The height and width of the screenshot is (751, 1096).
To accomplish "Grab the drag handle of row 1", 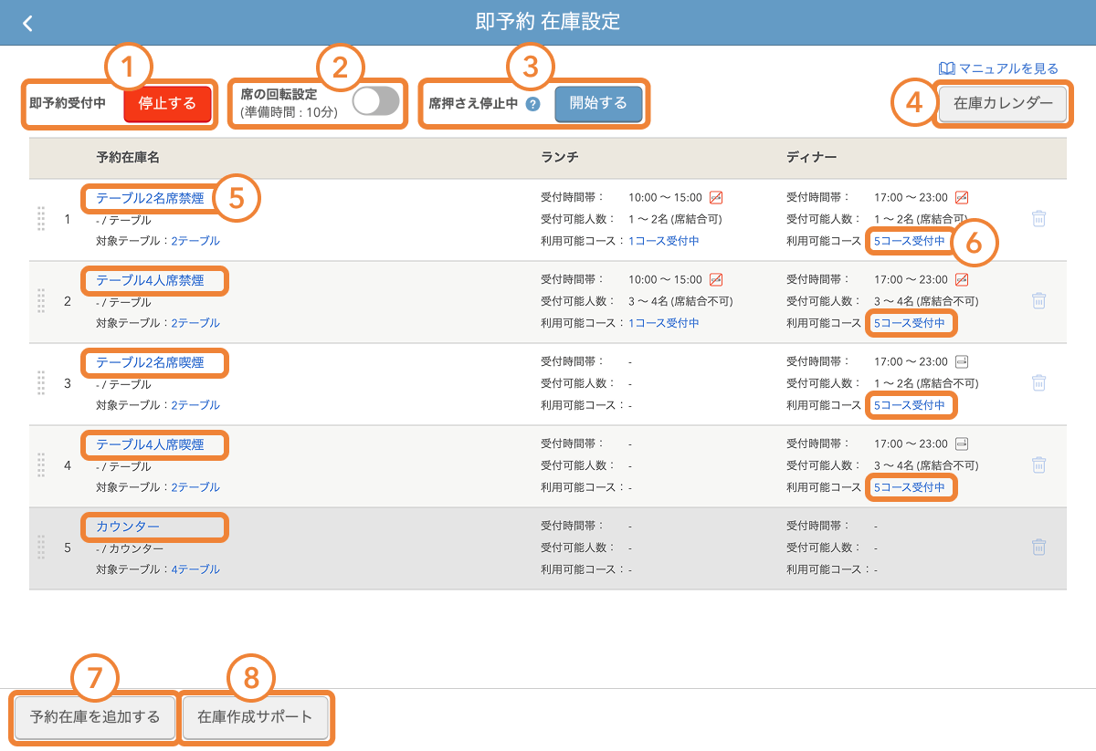I will point(41,219).
